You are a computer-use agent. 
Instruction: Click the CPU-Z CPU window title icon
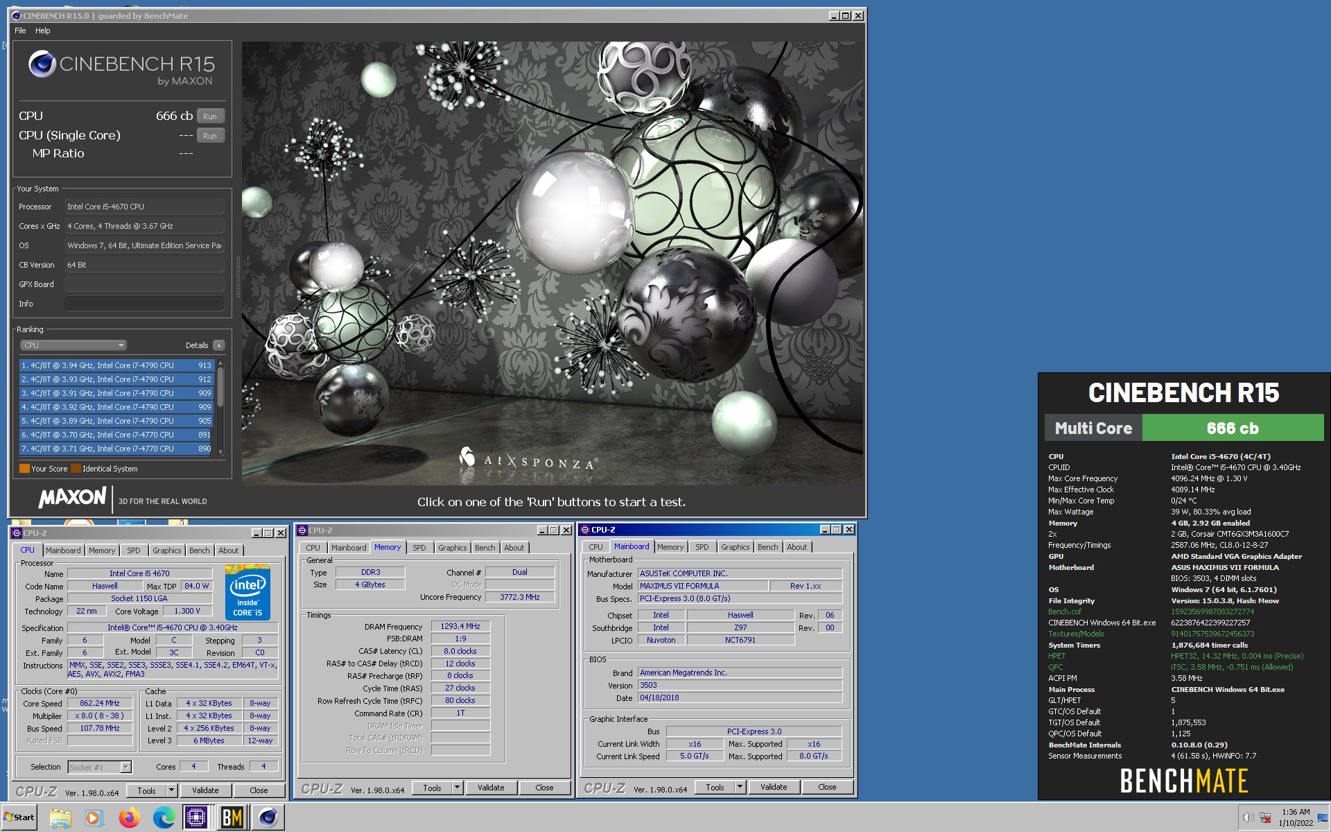point(17,533)
